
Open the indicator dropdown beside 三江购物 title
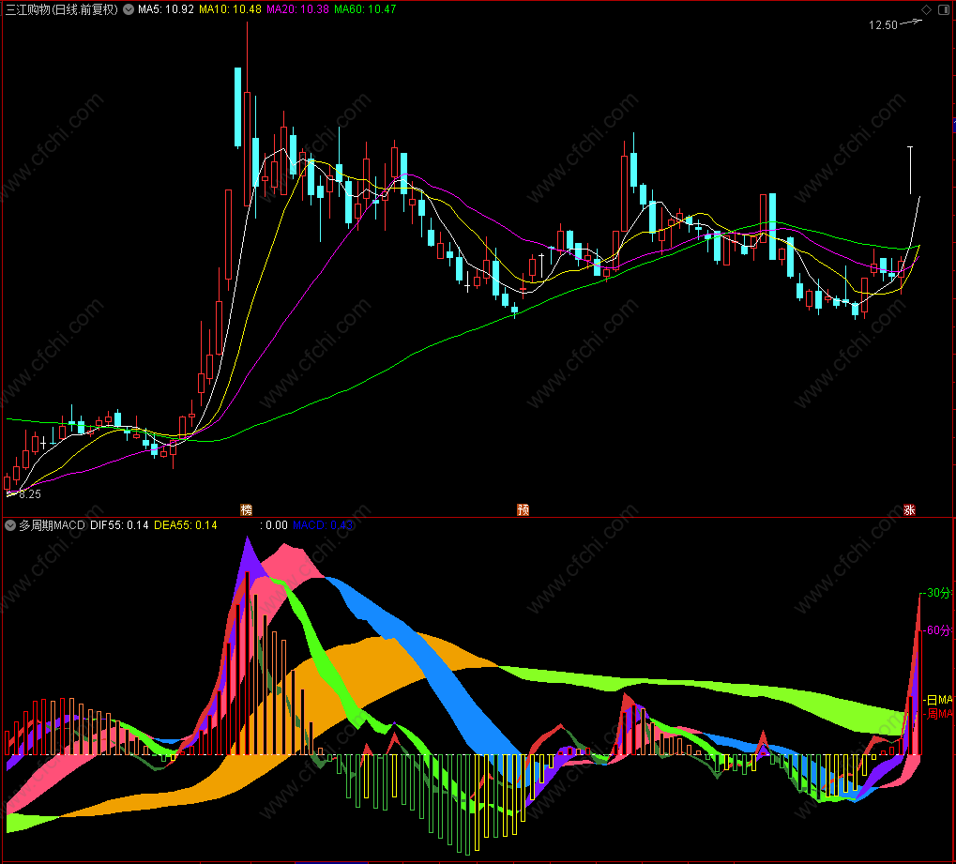coord(129,9)
